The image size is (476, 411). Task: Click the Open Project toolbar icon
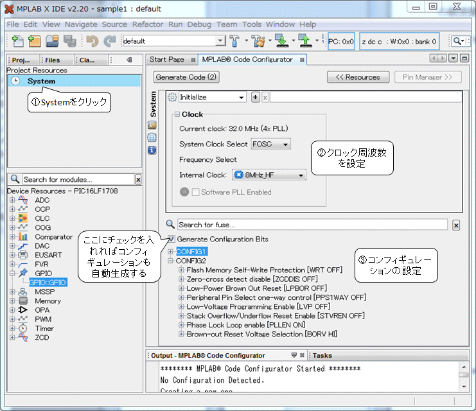tap(52, 40)
